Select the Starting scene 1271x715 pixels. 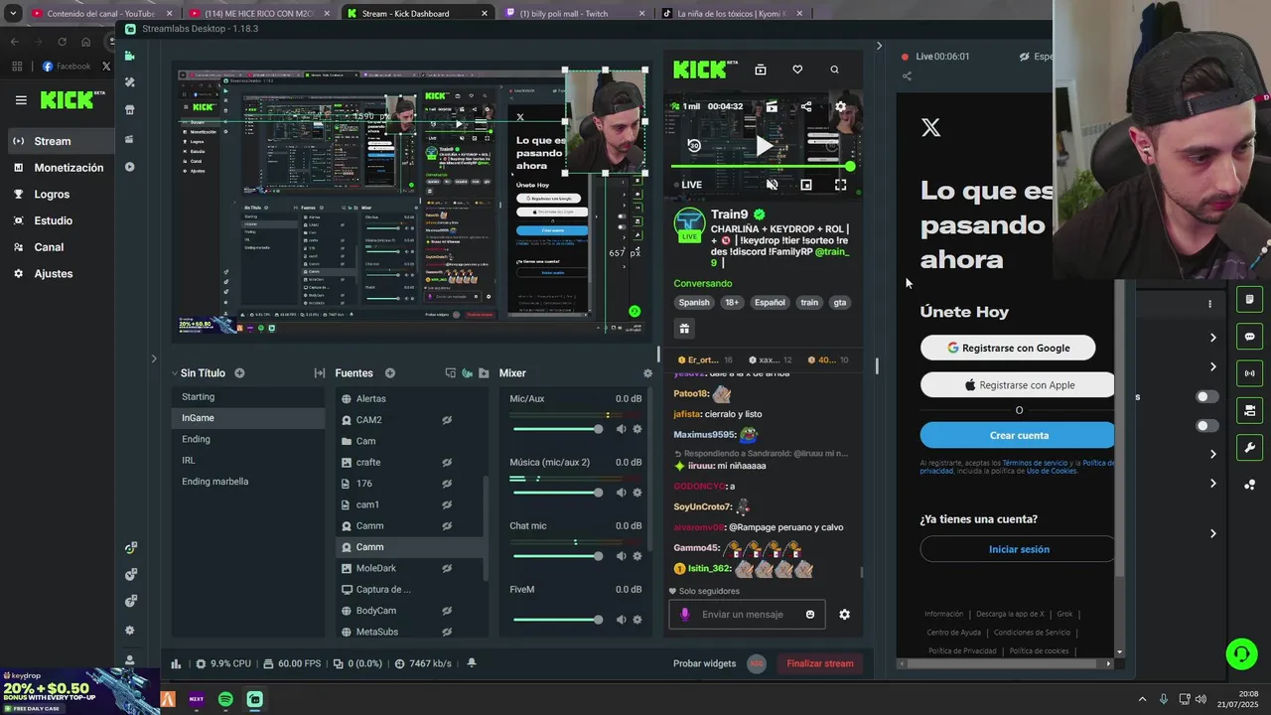click(x=246, y=397)
